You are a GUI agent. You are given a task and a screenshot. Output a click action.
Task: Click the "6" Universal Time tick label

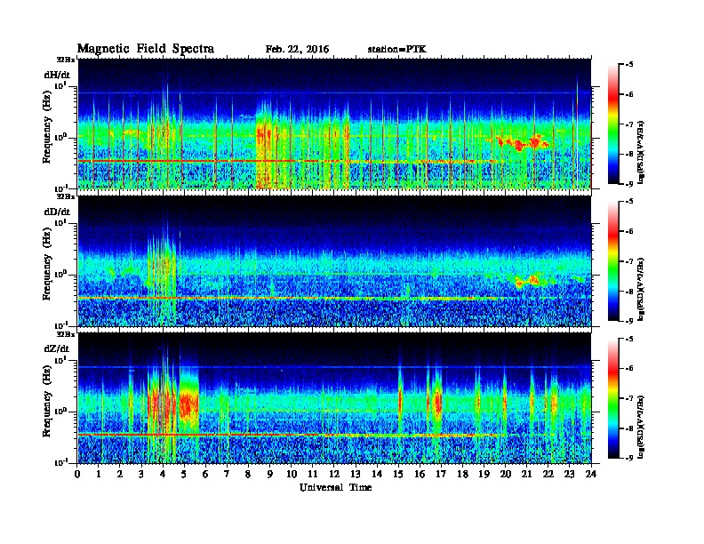click(205, 474)
